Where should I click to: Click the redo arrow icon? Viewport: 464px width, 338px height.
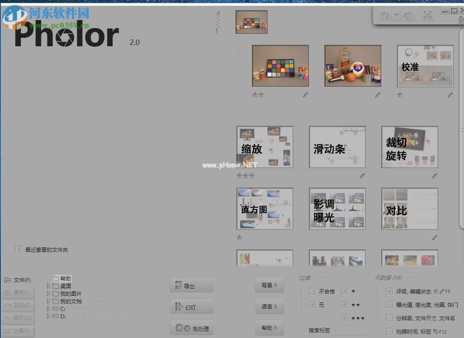coord(408,16)
